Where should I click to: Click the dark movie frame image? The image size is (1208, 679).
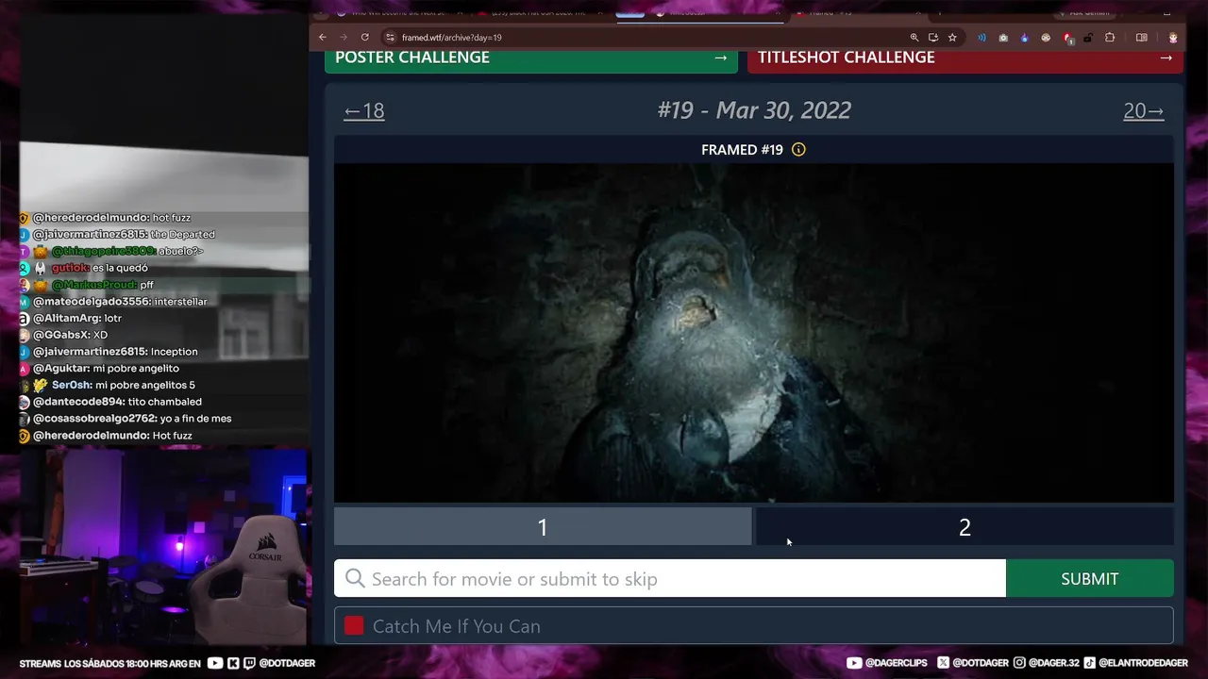pos(754,333)
